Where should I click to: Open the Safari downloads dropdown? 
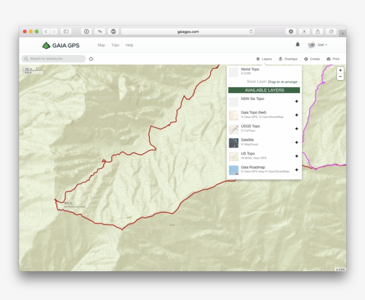(x=290, y=31)
